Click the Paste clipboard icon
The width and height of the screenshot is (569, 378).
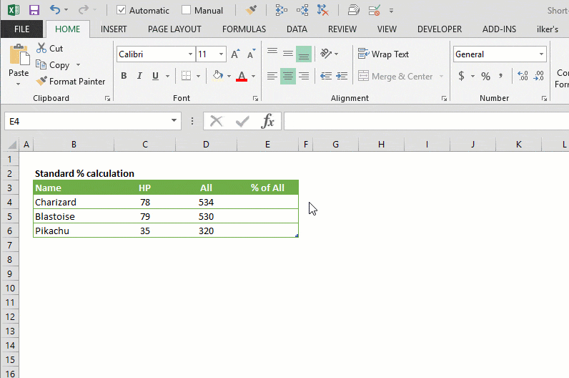point(19,55)
